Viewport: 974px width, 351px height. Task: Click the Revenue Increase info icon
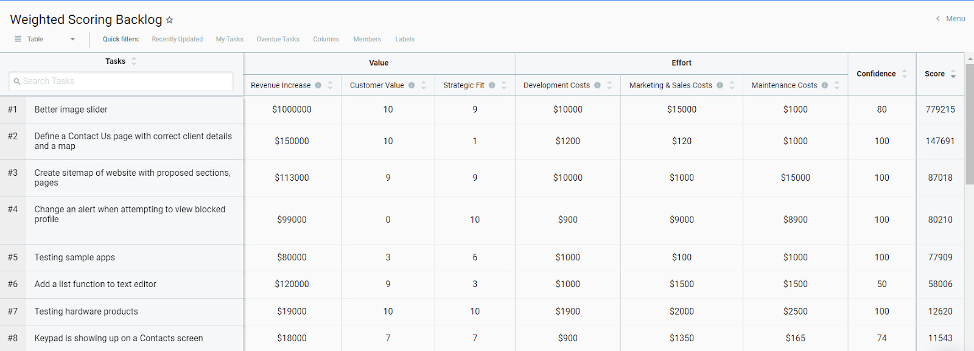[318, 85]
